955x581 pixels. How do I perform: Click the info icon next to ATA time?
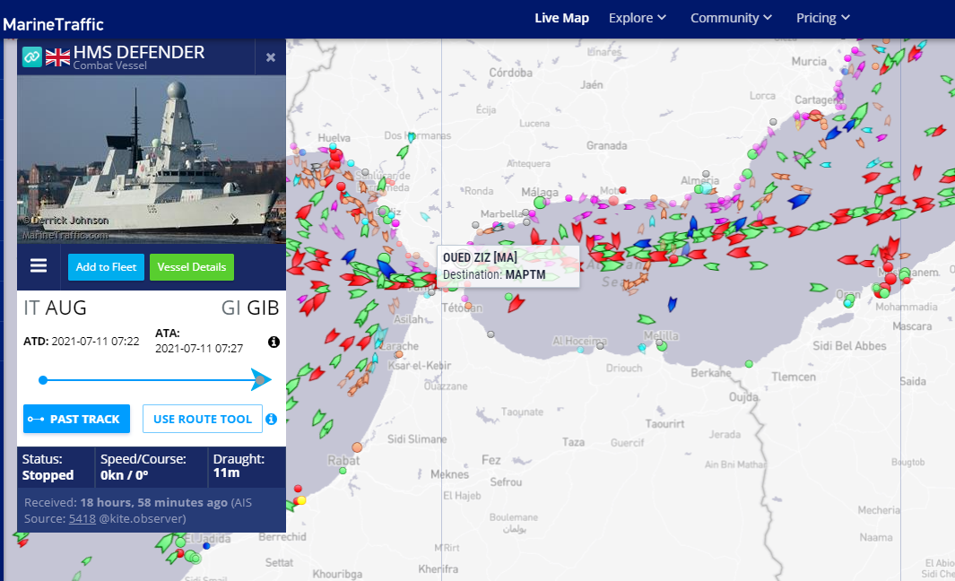pos(273,342)
